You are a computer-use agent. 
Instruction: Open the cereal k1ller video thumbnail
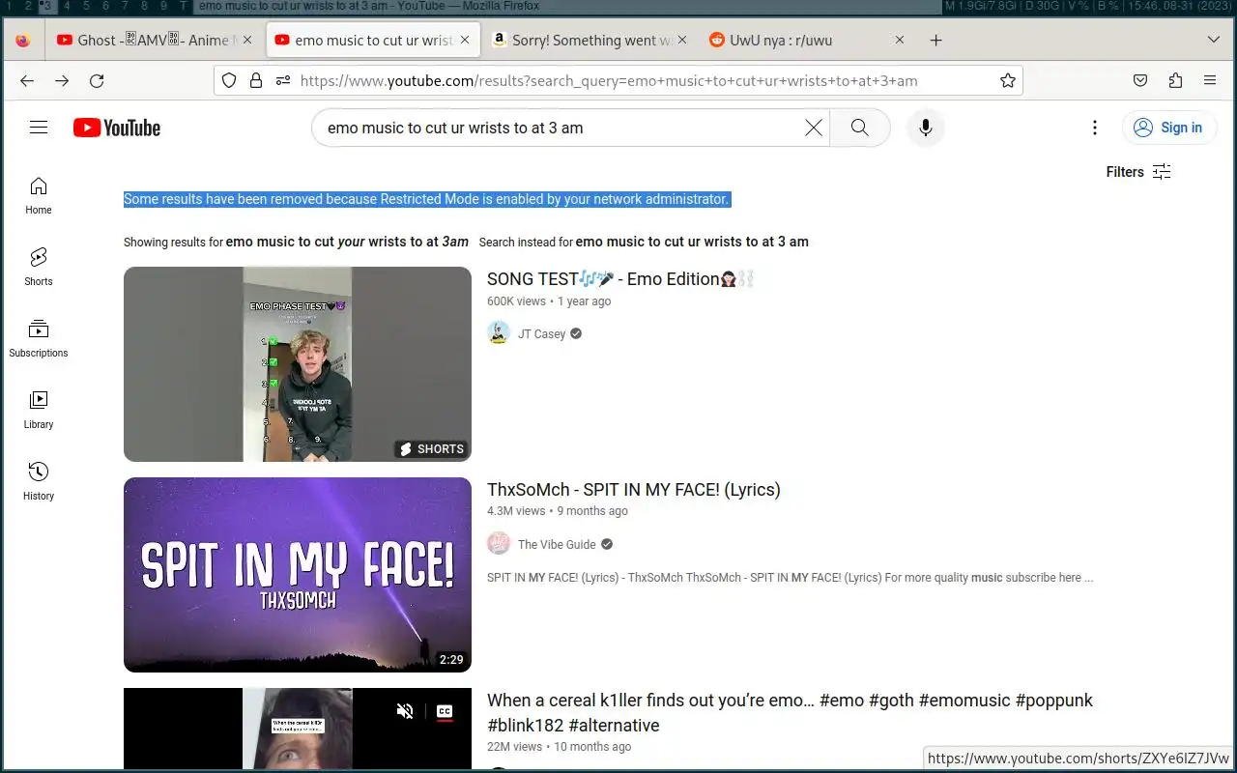(298, 730)
